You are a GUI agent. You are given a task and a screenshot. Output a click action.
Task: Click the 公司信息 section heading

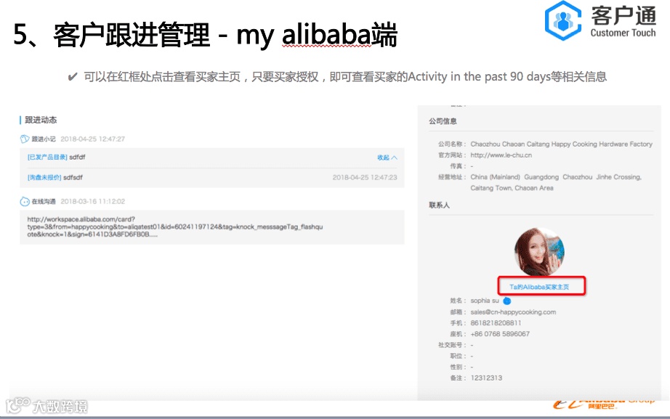(443, 121)
